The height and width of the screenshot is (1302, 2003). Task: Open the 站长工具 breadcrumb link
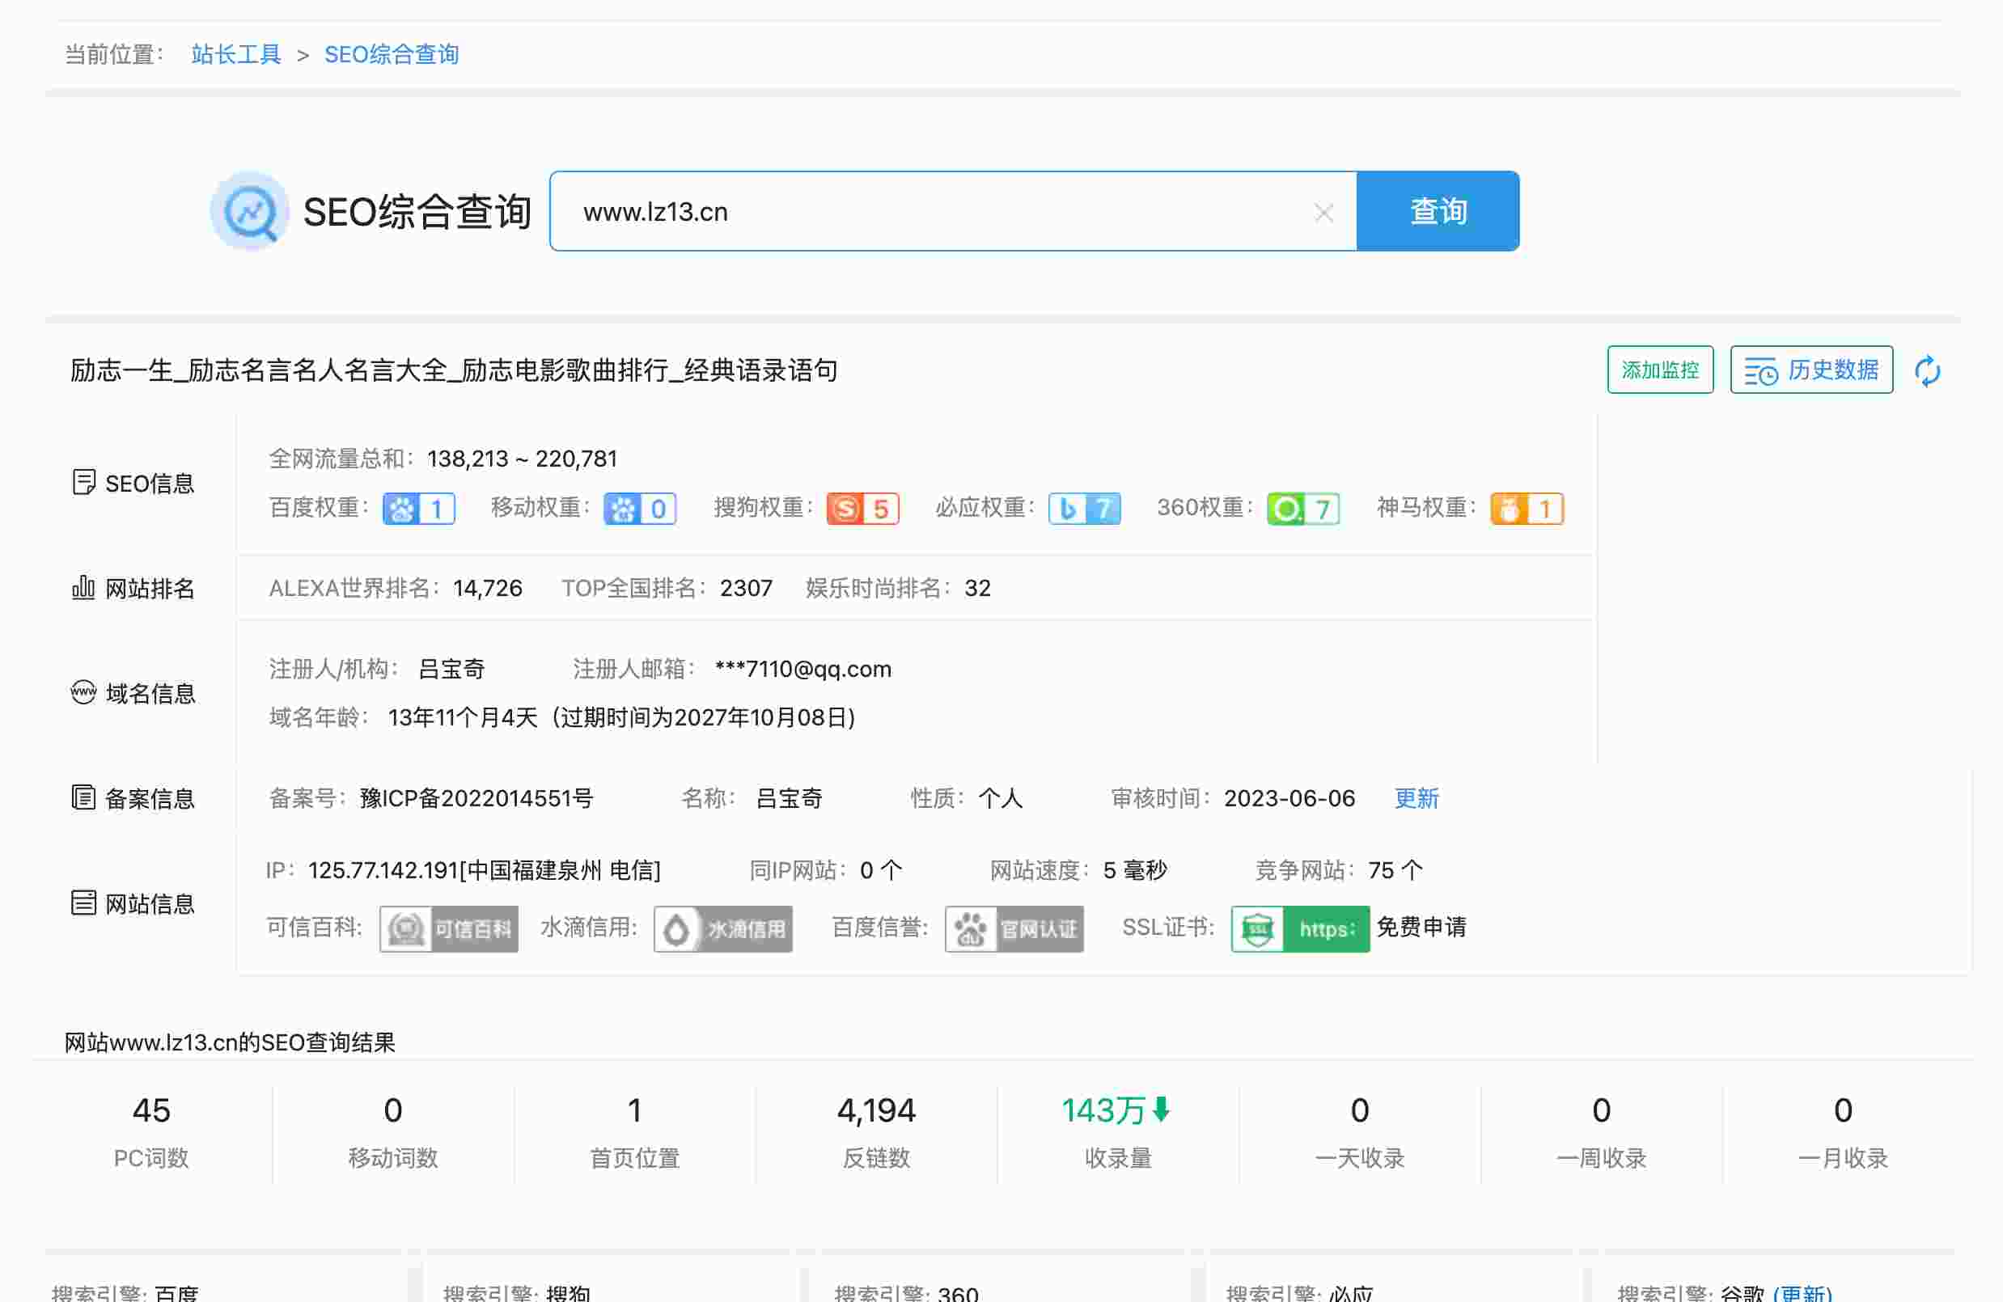point(235,55)
